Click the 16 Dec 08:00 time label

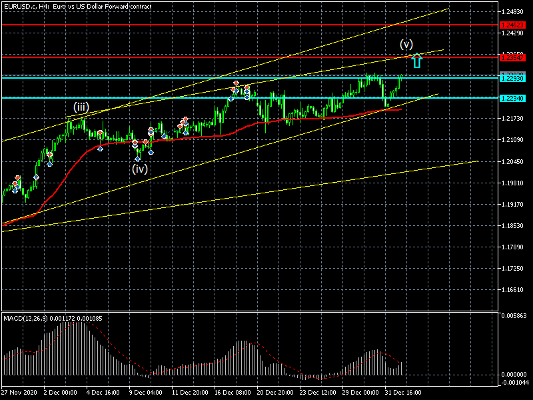[234, 393]
